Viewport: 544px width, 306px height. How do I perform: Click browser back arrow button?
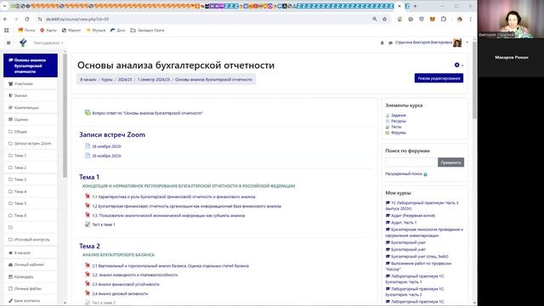coord(5,19)
